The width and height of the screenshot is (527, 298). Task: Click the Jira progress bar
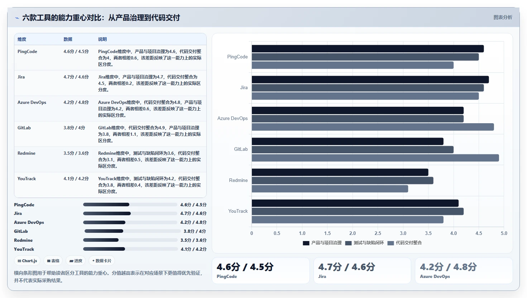click(130, 213)
